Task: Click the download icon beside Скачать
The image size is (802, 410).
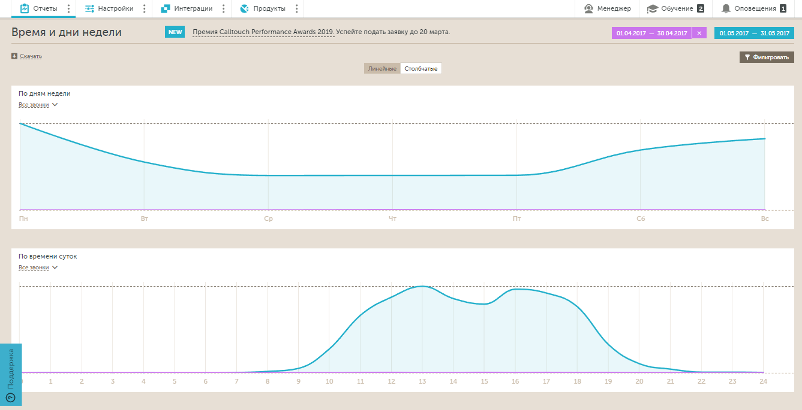Action: coord(14,56)
